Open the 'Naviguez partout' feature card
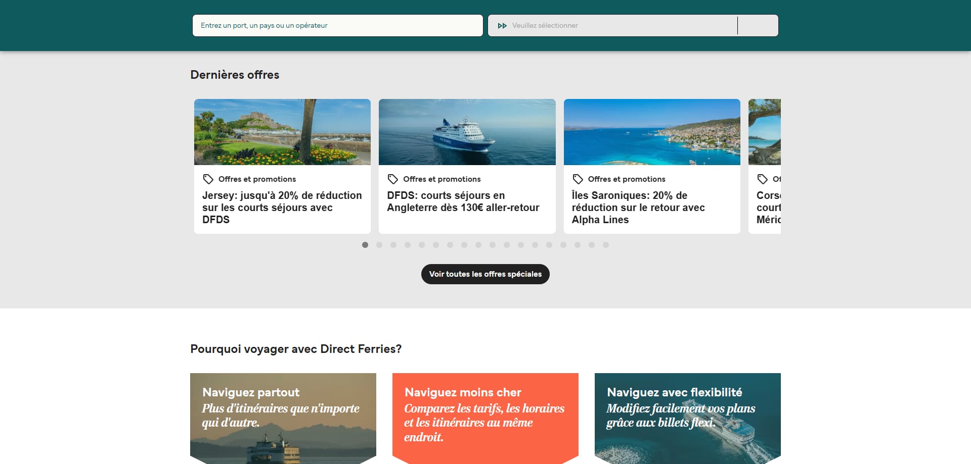This screenshot has height=464, width=971. pyautogui.click(x=283, y=419)
